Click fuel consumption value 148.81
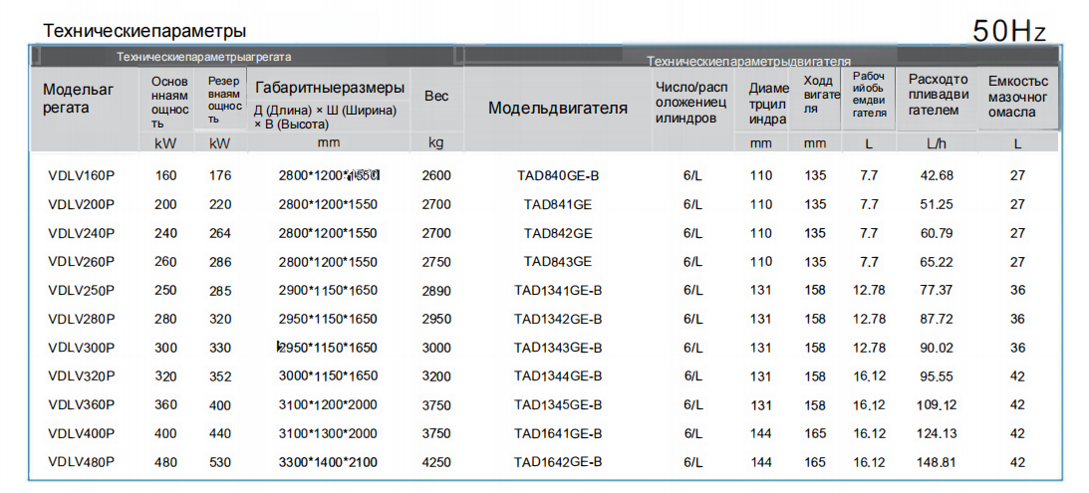 tap(937, 462)
